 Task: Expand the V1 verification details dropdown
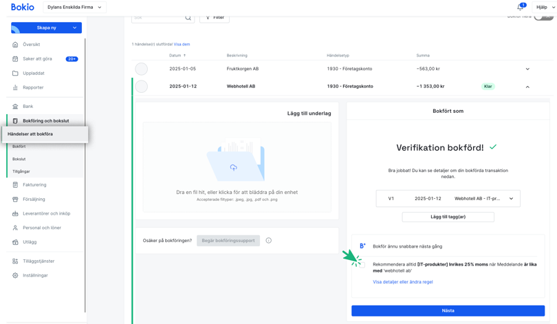(x=511, y=199)
